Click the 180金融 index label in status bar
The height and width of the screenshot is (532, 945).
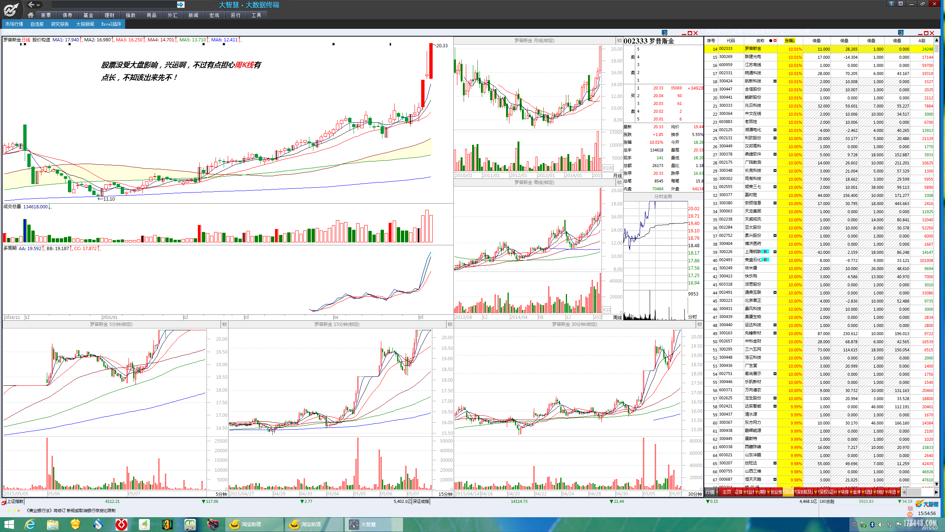(x=827, y=502)
